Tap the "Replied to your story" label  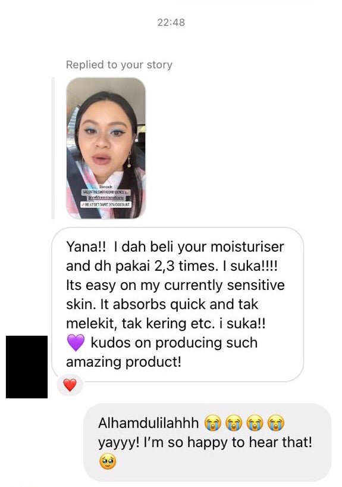(119, 65)
